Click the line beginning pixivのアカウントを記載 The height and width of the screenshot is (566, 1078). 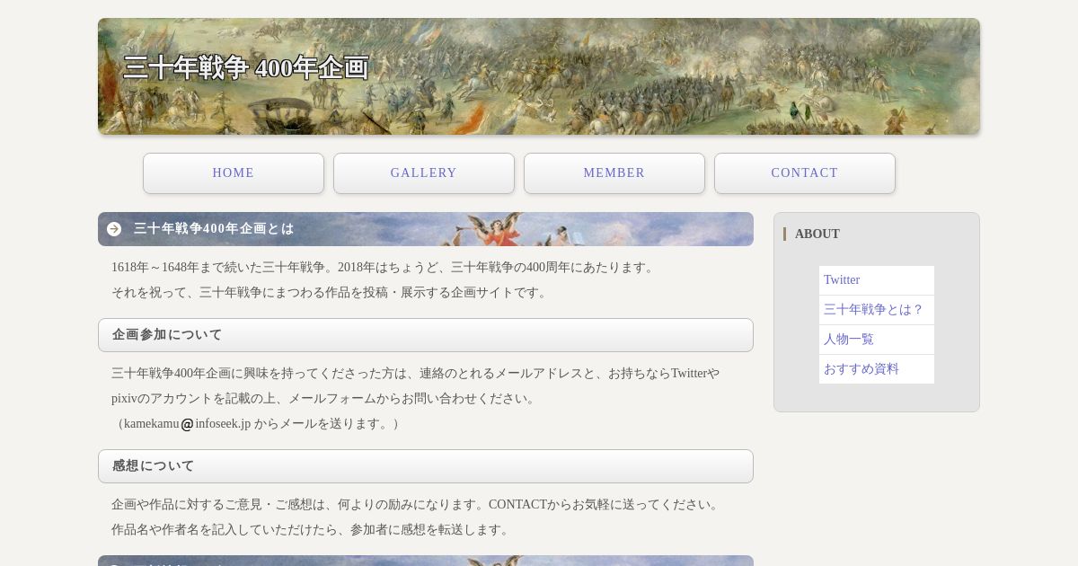point(325,399)
